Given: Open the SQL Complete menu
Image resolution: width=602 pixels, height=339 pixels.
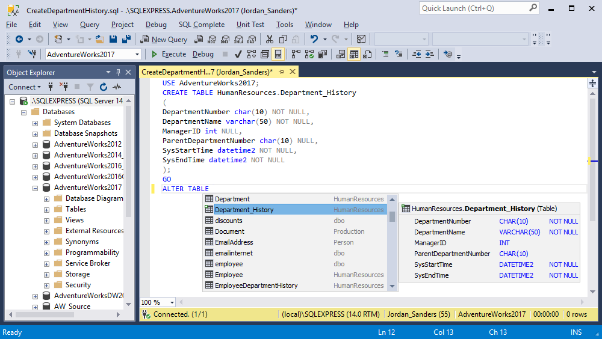Looking at the screenshot, I should pos(202,25).
